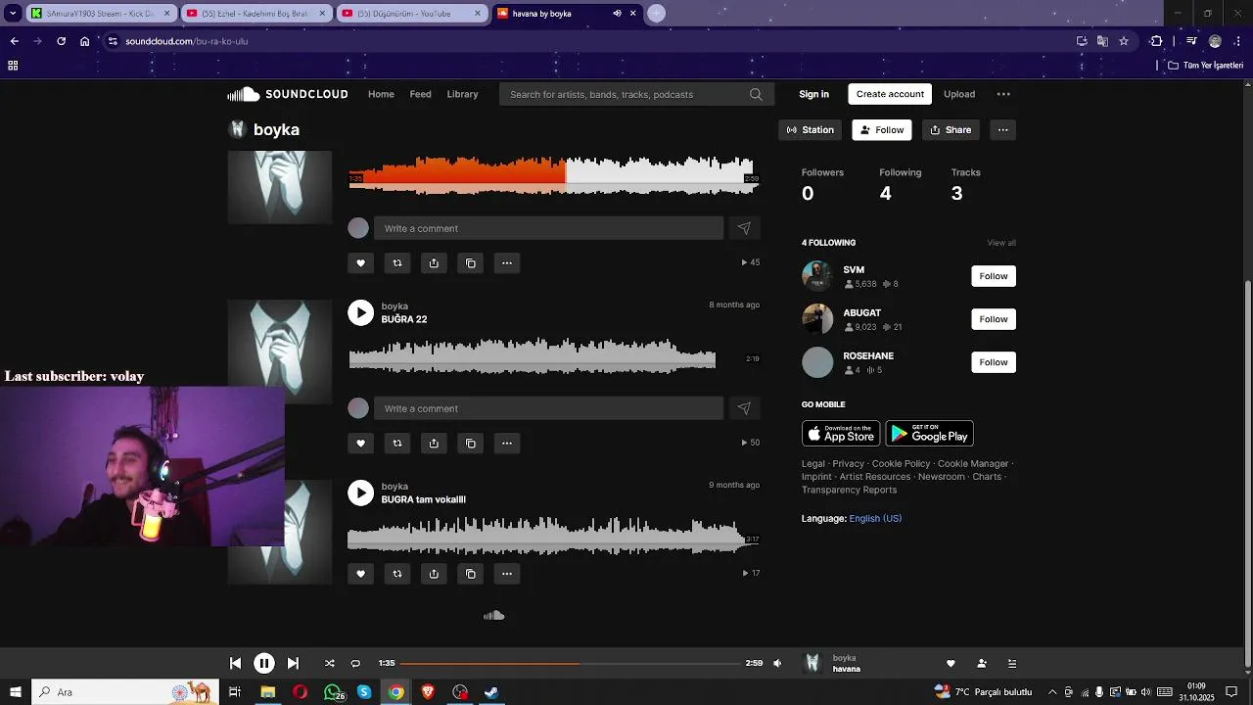Follow the ABUGAT account
1253x705 pixels.
point(994,319)
